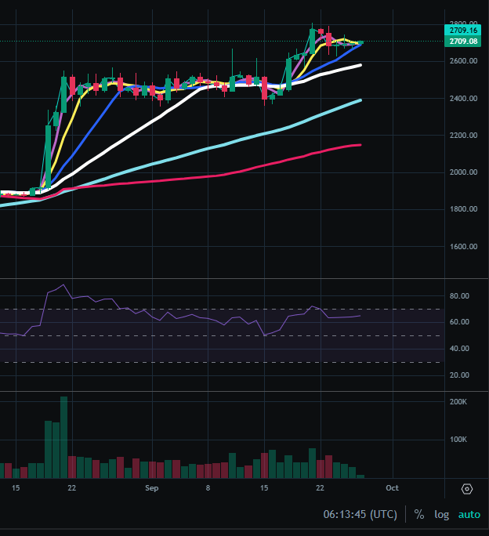The image size is (489, 536).
Task: Click the RSI 40.00 axis label
Action: pyautogui.click(x=459, y=349)
